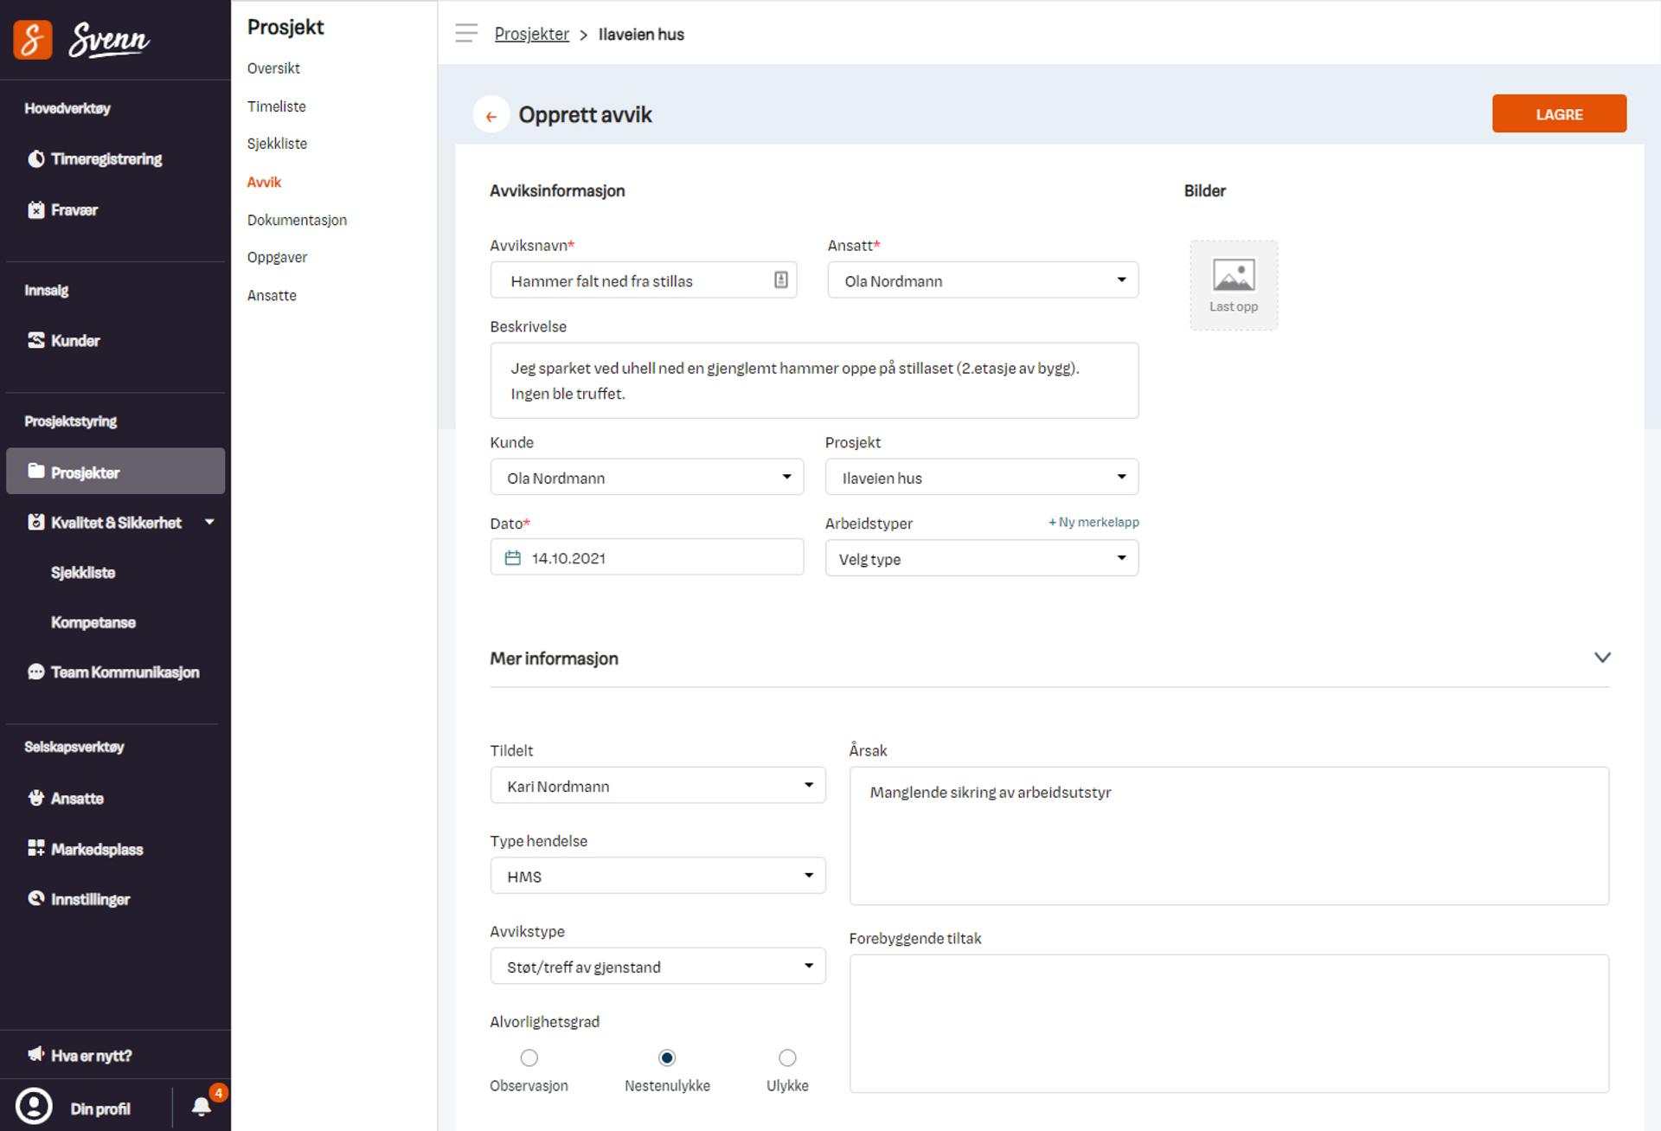Open the Arbeidstyper Velg type dropdown
The image size is (1661, 1131).
click(982, 558)
